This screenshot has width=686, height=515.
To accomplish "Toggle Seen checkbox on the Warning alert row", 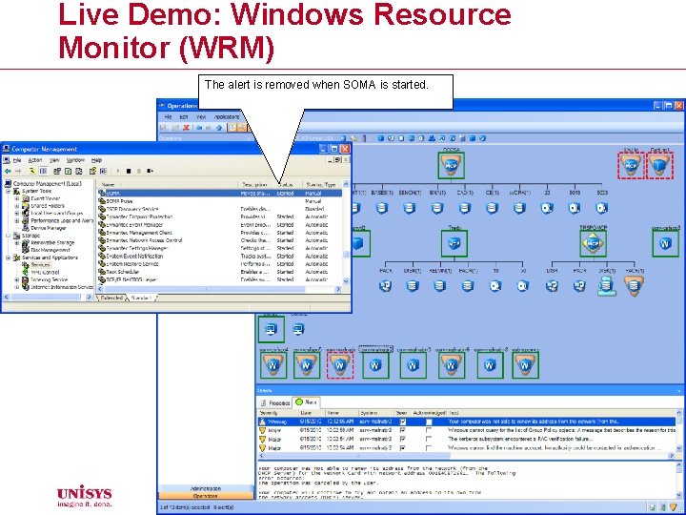I will (x=402, y=422).
